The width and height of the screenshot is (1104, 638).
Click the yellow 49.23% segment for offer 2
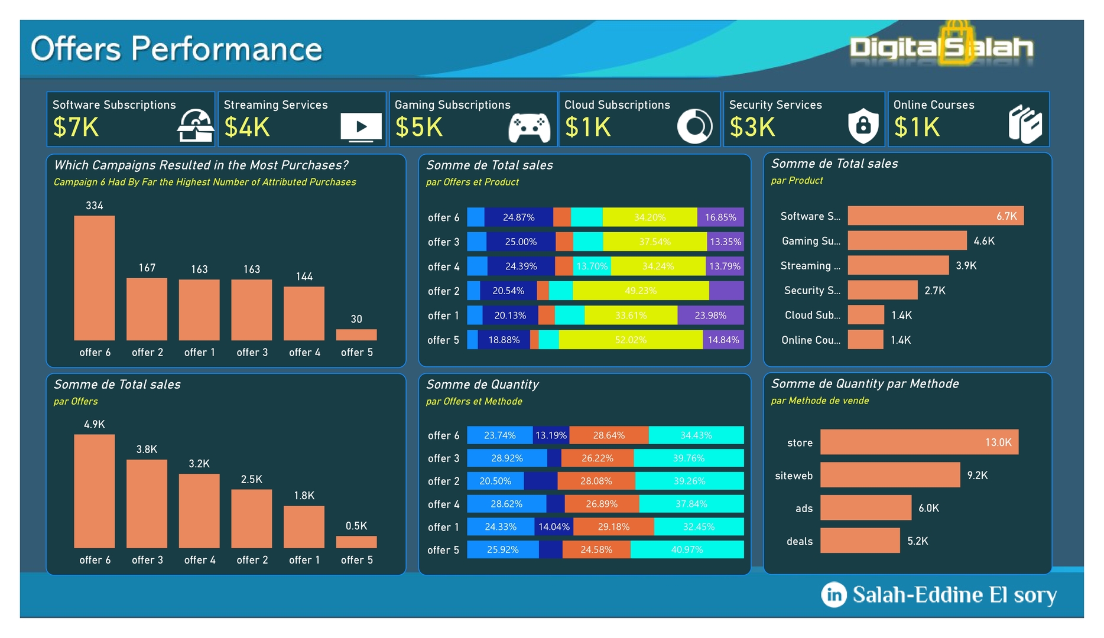[x=641, y=291]
